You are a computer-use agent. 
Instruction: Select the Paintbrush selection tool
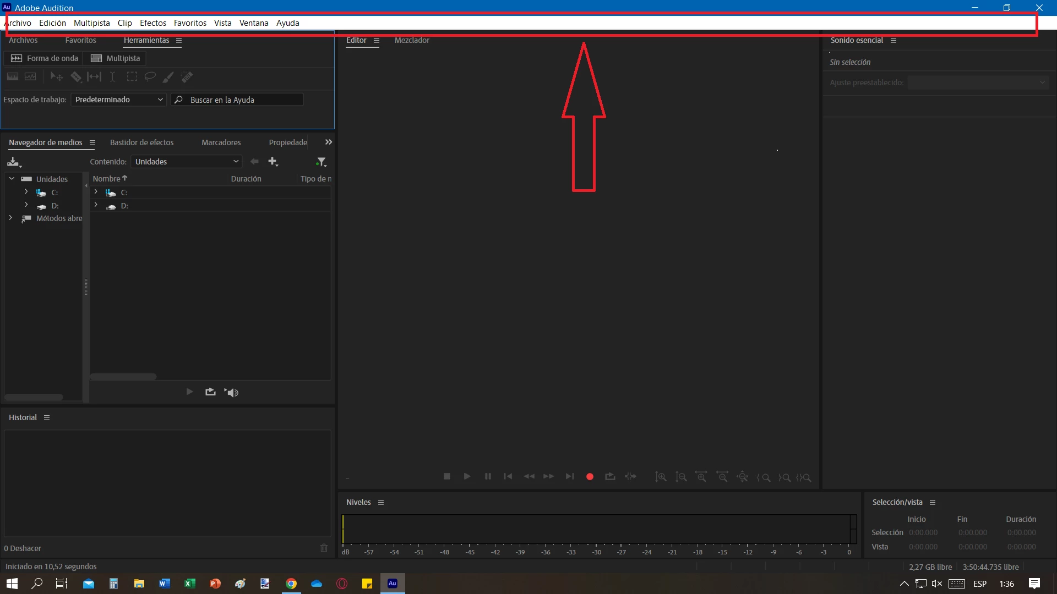(168, 77)
